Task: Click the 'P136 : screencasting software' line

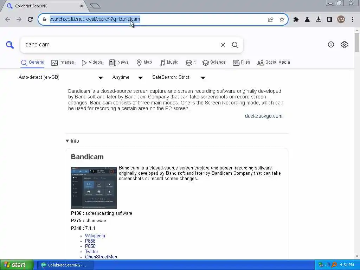Action: (102, 213)
